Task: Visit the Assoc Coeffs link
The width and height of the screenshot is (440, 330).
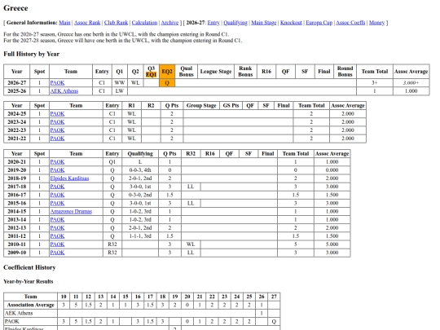Action: [x=350, y=23]
